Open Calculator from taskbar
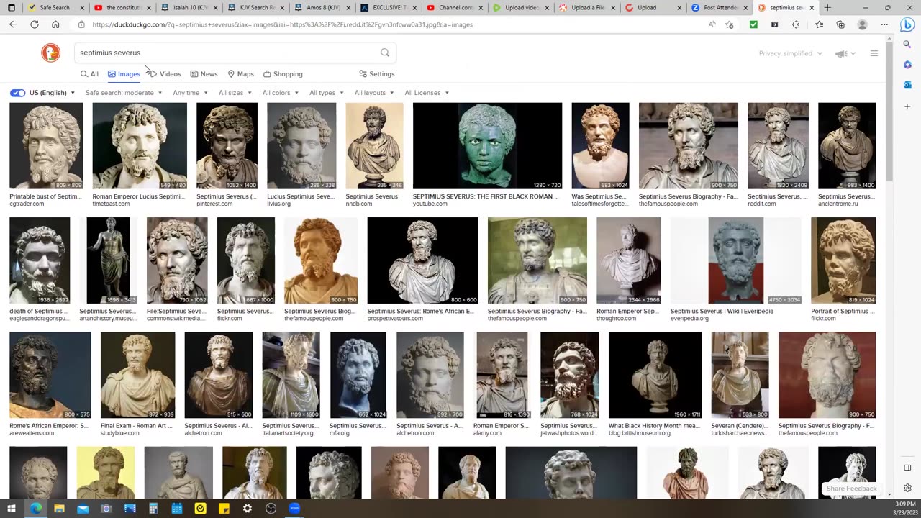 (153, 509)
